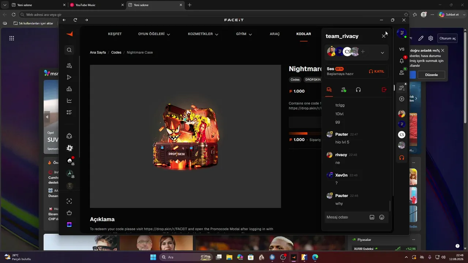Click the taskbar Ara search box
468x263 pixels.
click(185, 257)
